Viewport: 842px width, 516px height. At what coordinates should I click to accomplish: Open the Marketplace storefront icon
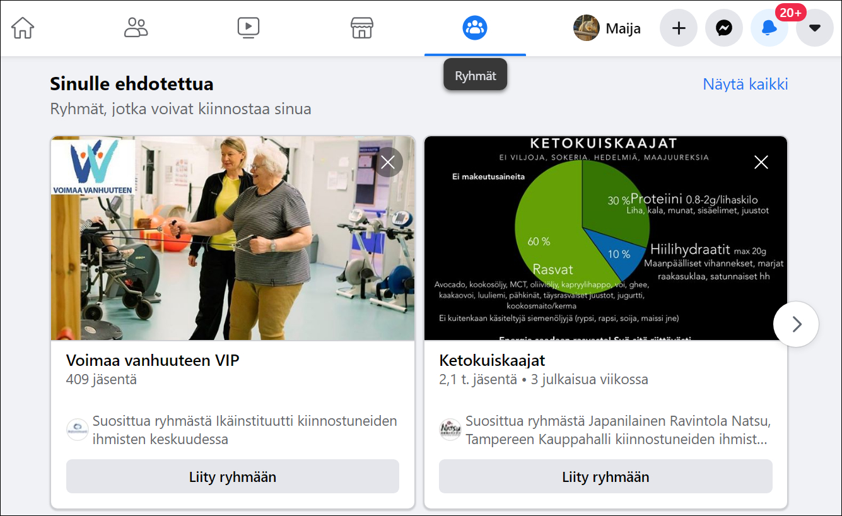(x=362, y=28)
